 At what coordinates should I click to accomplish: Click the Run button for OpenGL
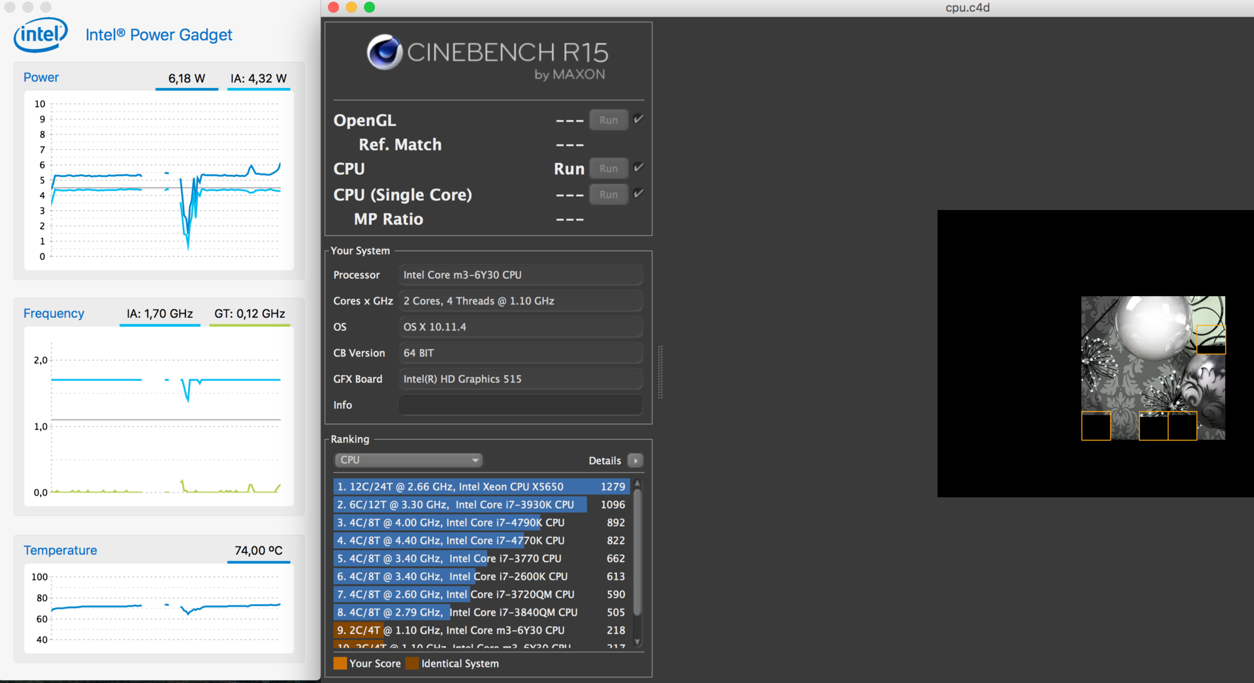pos(609,120)
